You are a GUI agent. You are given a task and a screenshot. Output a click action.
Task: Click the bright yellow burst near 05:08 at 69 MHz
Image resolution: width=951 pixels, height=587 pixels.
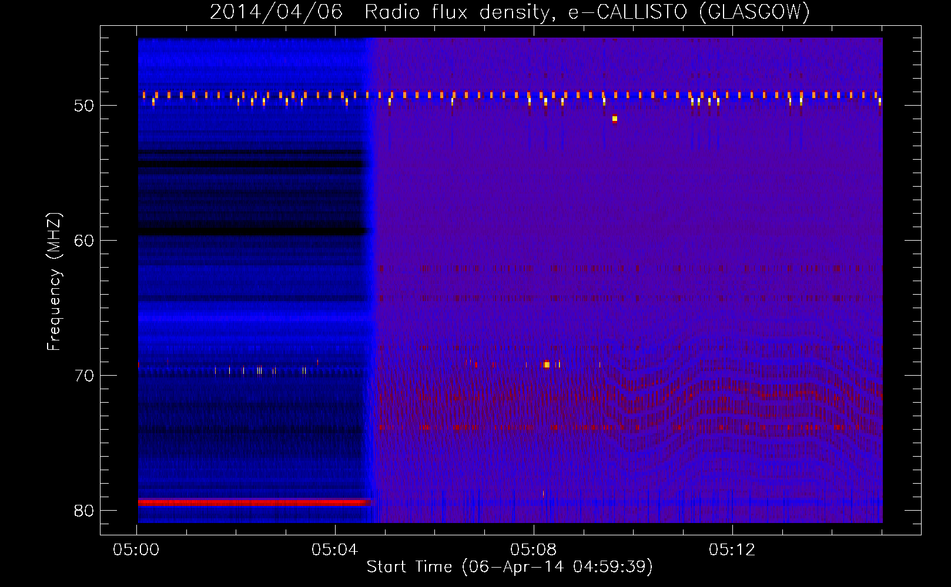pos(547,365)
